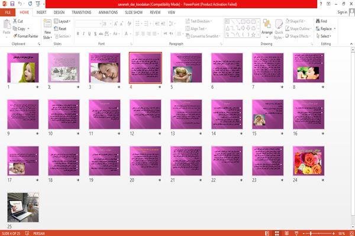Click the zoom slider handle

311,233
